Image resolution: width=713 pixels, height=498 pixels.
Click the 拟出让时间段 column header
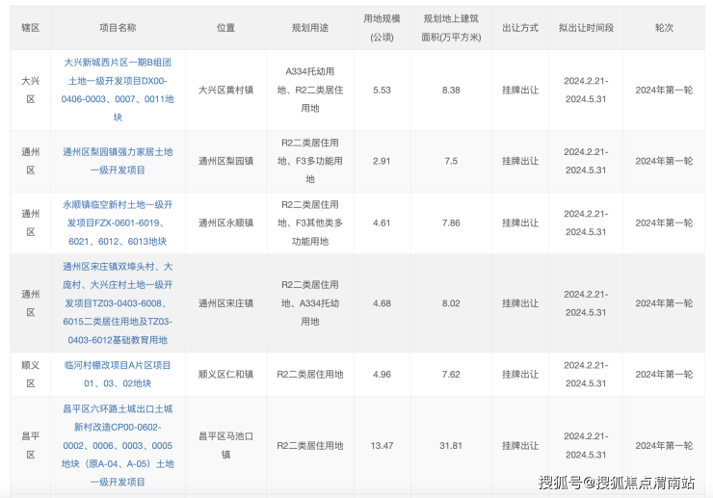tap(585, 28)
